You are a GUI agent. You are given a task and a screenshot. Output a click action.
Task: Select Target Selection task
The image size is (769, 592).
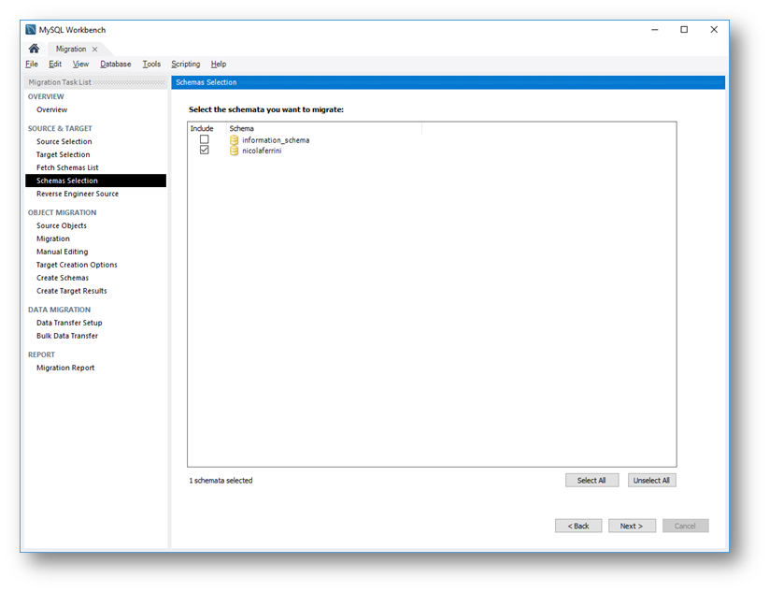(64, 154)
